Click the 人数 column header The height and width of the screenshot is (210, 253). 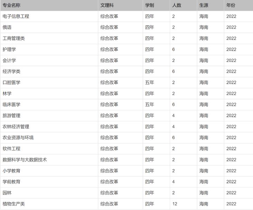(176, 5)
